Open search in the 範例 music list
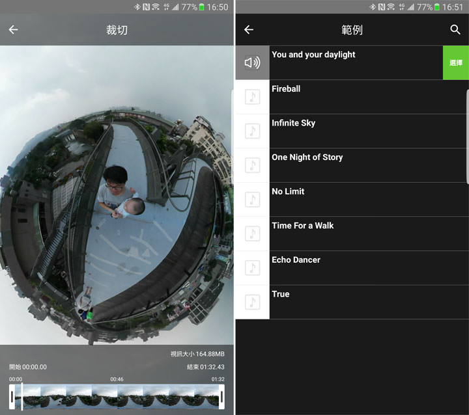The width and height of the screenshot is (469, 415). click(455, 30)
